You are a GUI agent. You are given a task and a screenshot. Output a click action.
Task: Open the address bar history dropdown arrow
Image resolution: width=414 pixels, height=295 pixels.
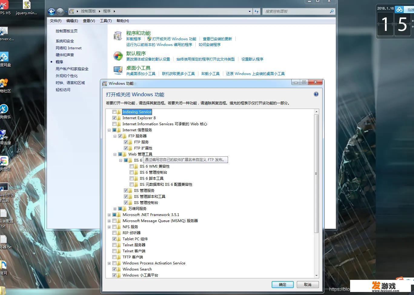[x=250, y=11]
